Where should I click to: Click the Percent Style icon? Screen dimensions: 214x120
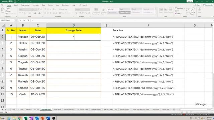tap(80, 13)
